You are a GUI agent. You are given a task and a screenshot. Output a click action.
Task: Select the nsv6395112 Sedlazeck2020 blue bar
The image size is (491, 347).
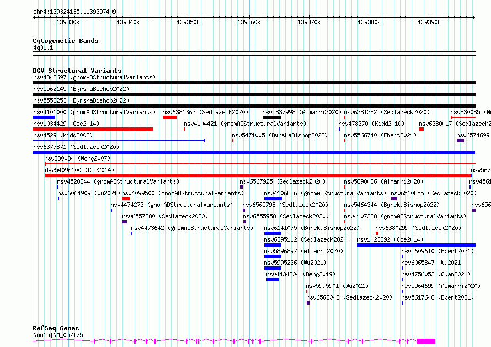[x=273, y=245]
